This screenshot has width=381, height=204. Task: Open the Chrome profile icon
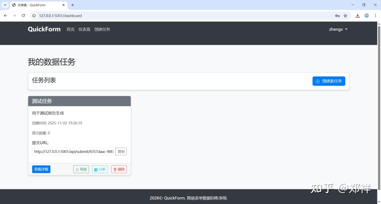point(367,16)
